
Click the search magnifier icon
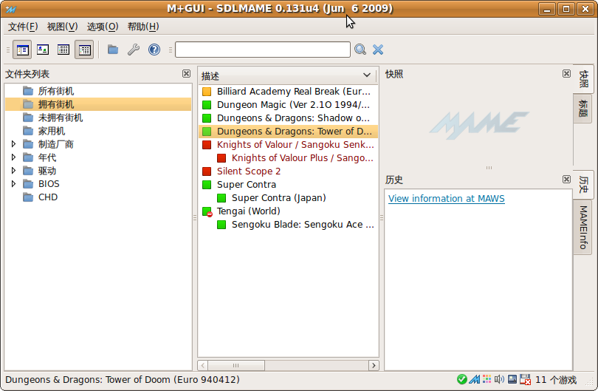tap(360, 50)
